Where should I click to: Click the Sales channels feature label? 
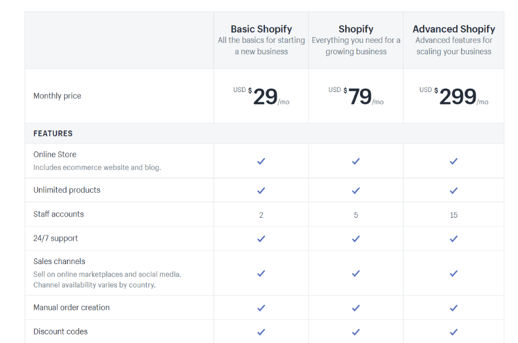click(x=59, y=261)
